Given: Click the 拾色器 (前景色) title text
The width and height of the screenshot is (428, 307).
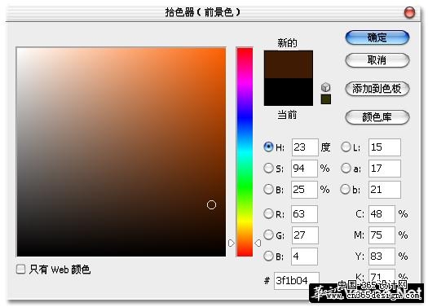Looking at the screenshot, I should [x=202, y=12].
